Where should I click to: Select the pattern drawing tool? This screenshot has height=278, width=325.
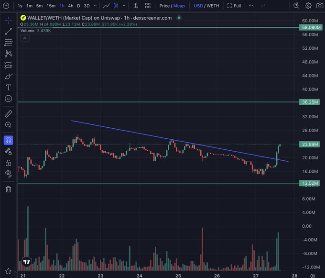click(8, 54)
